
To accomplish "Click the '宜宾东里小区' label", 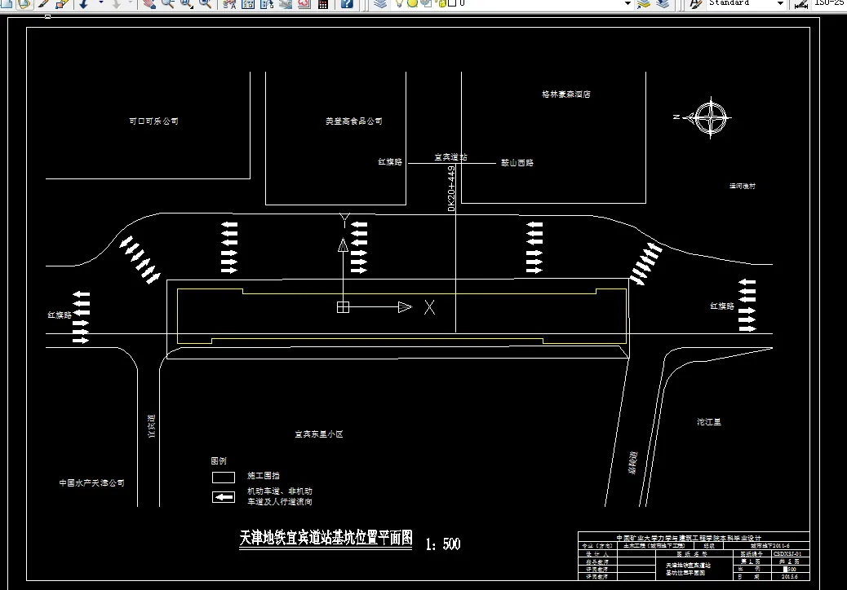I will point(319,434).
